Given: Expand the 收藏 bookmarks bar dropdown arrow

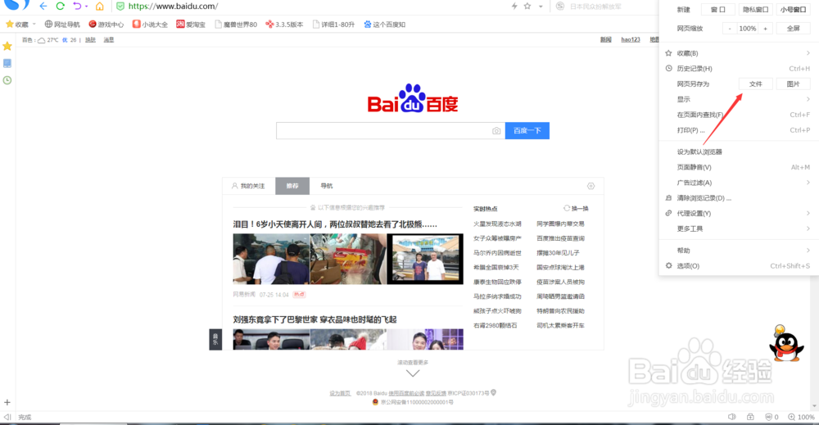Looking at the screenshot, I should [34, 24].
